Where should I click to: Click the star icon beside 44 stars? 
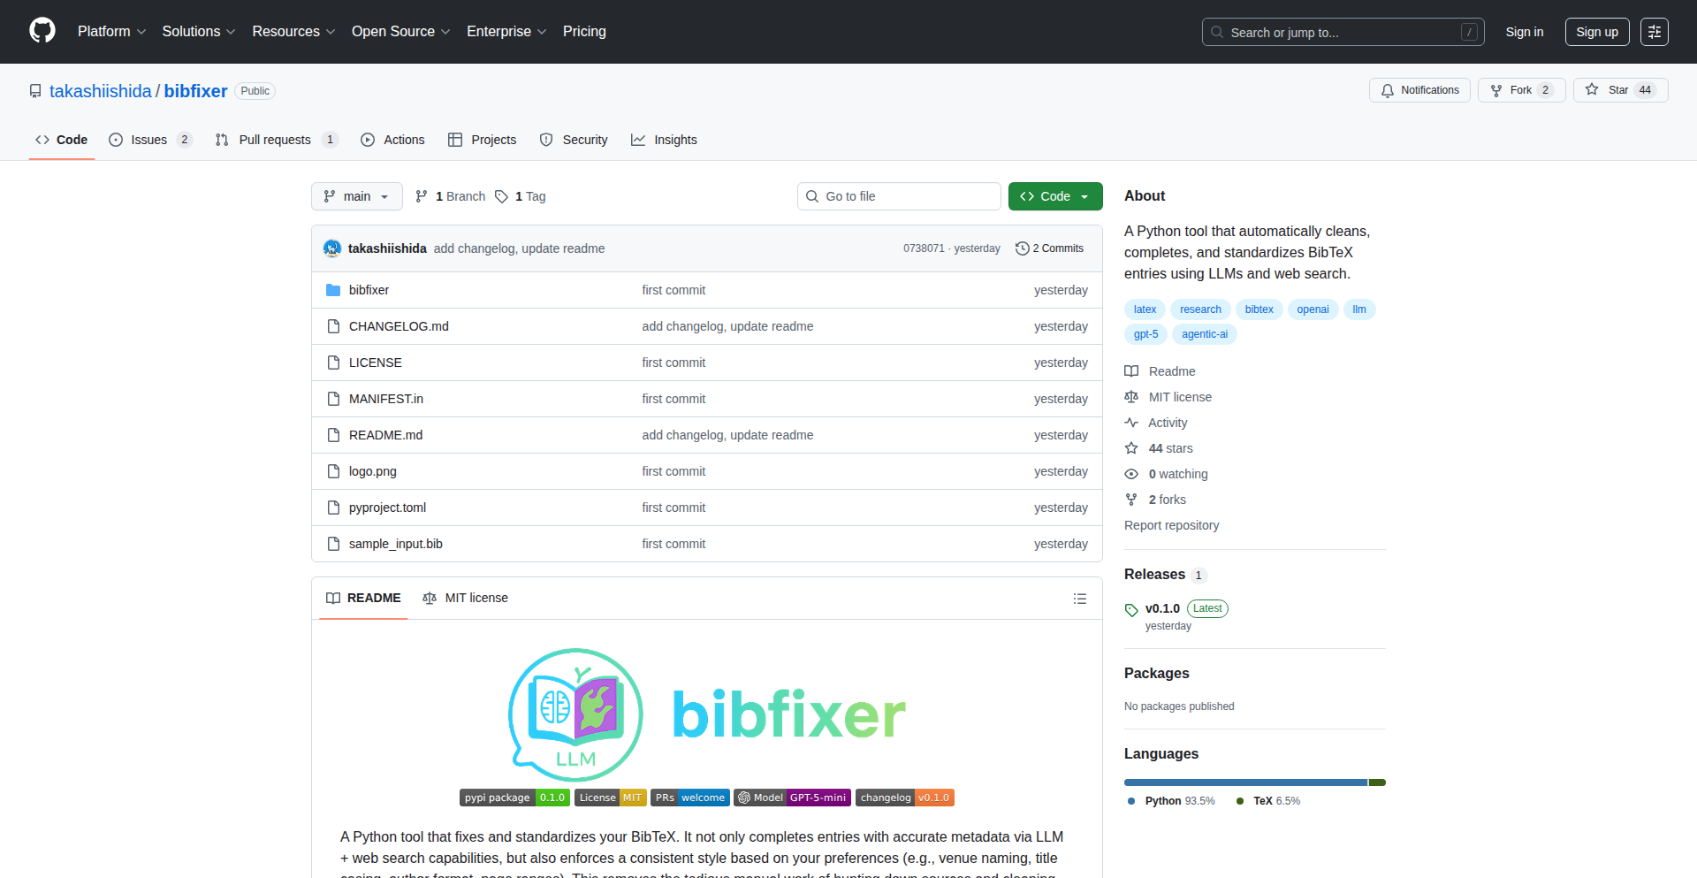coord(1131,448)
